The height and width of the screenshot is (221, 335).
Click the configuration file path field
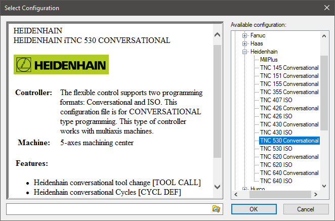(109, 209)
